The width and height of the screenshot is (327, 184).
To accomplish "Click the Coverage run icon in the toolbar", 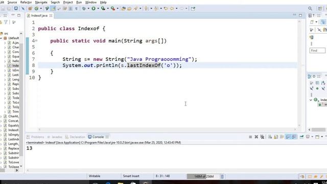I will tap(103, 9).
